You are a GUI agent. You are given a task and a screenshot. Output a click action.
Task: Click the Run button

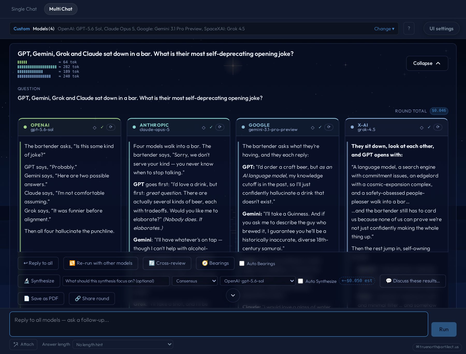tap(444, 329)
